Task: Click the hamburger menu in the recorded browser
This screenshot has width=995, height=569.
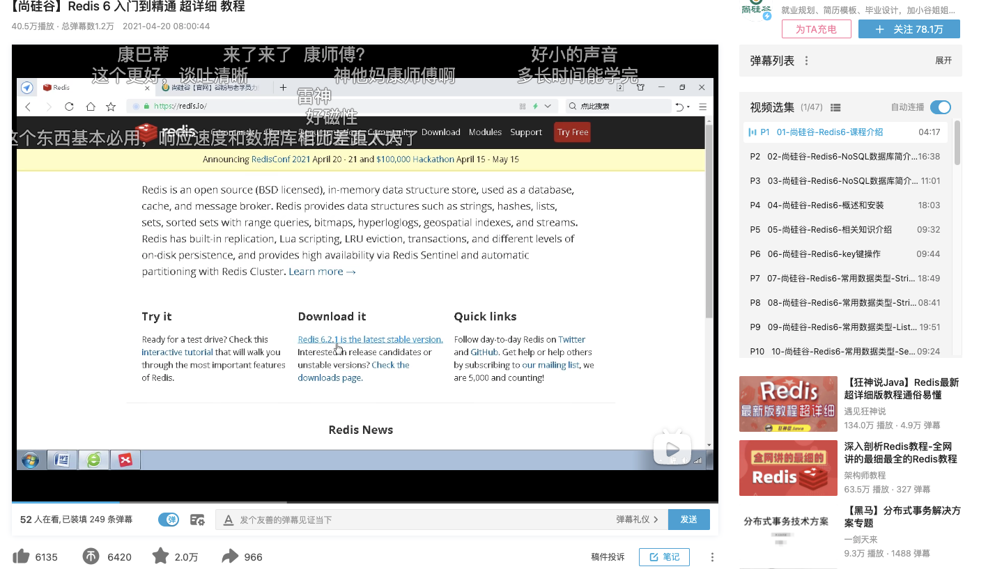Action: 702,107
